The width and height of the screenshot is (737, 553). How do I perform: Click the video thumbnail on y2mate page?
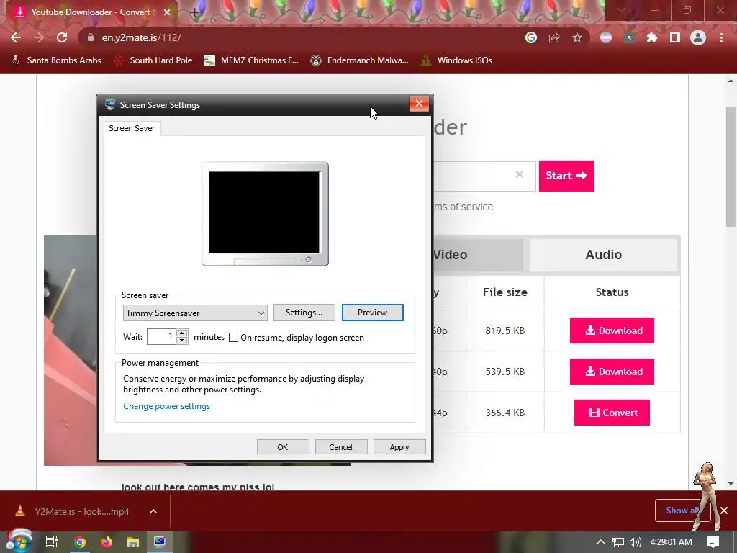(71, 351)
